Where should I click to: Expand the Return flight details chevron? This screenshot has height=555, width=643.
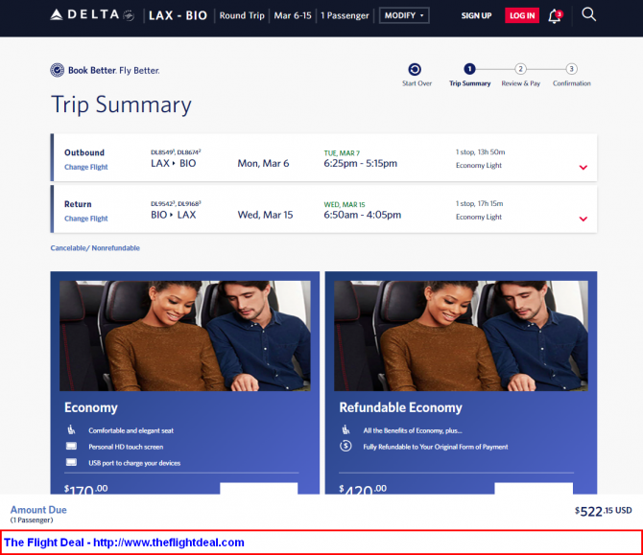583,220
